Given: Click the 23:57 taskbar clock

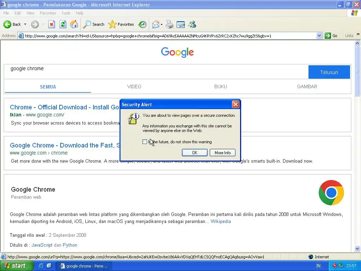Looking at the screenshot, I should (351, 266).
